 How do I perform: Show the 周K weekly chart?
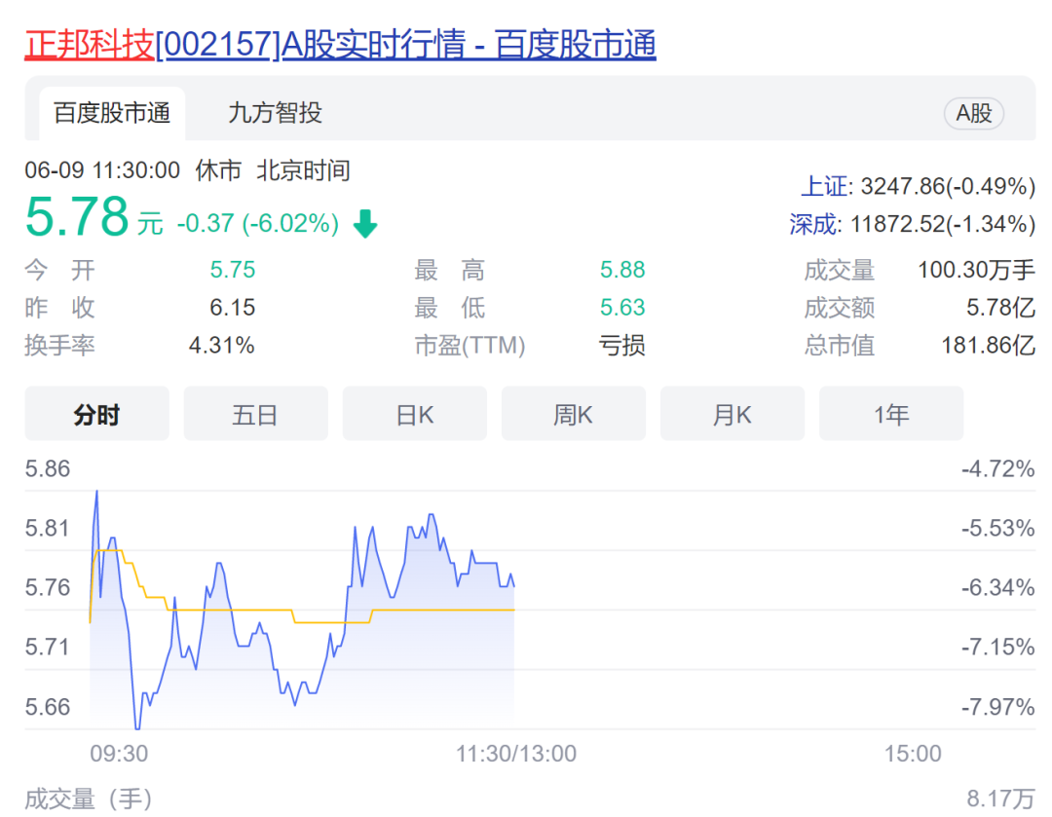tap(573, 415)
